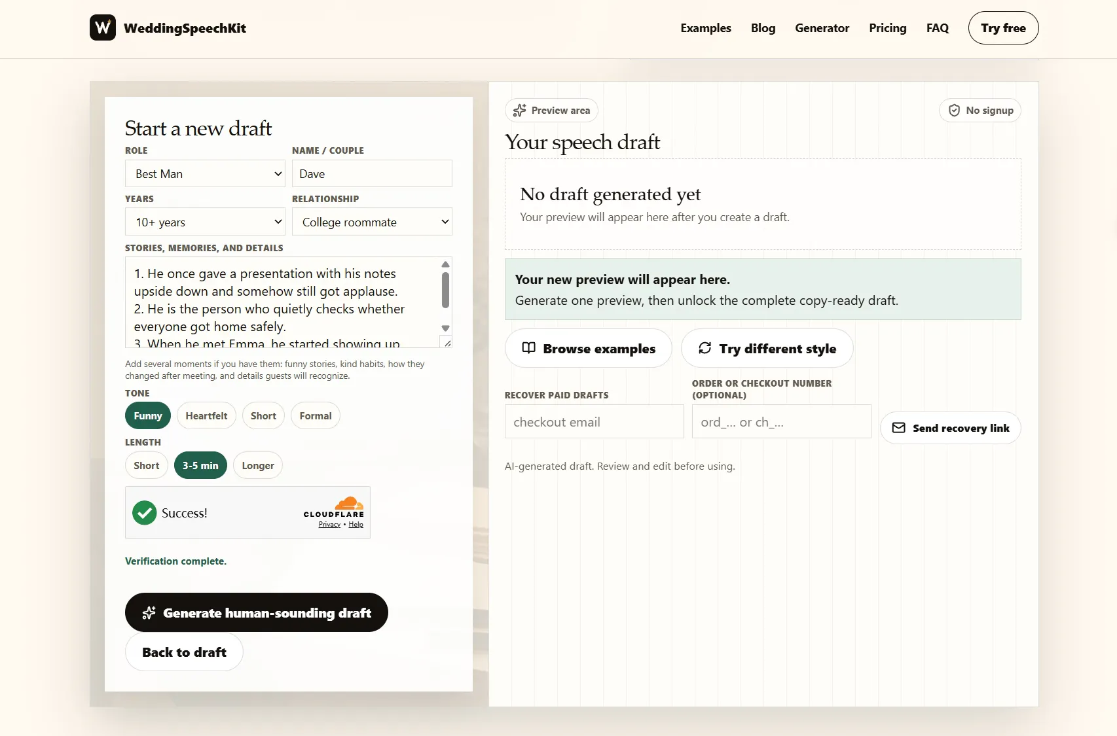Click the sparkle icon on Generate draft button

coord(149,612)
